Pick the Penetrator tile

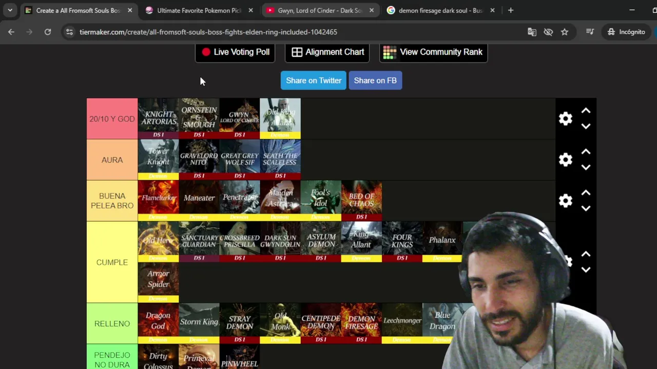click(x=239, y=200)
